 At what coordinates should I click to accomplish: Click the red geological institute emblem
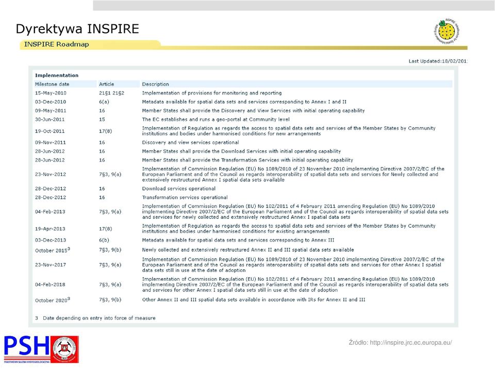pos(64,349)
